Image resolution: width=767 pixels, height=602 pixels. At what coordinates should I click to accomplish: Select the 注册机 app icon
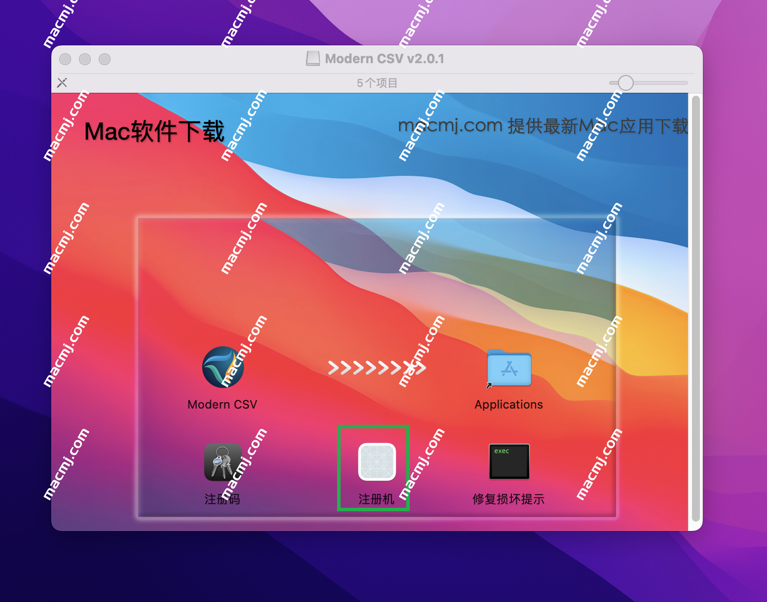coord(377,462)
